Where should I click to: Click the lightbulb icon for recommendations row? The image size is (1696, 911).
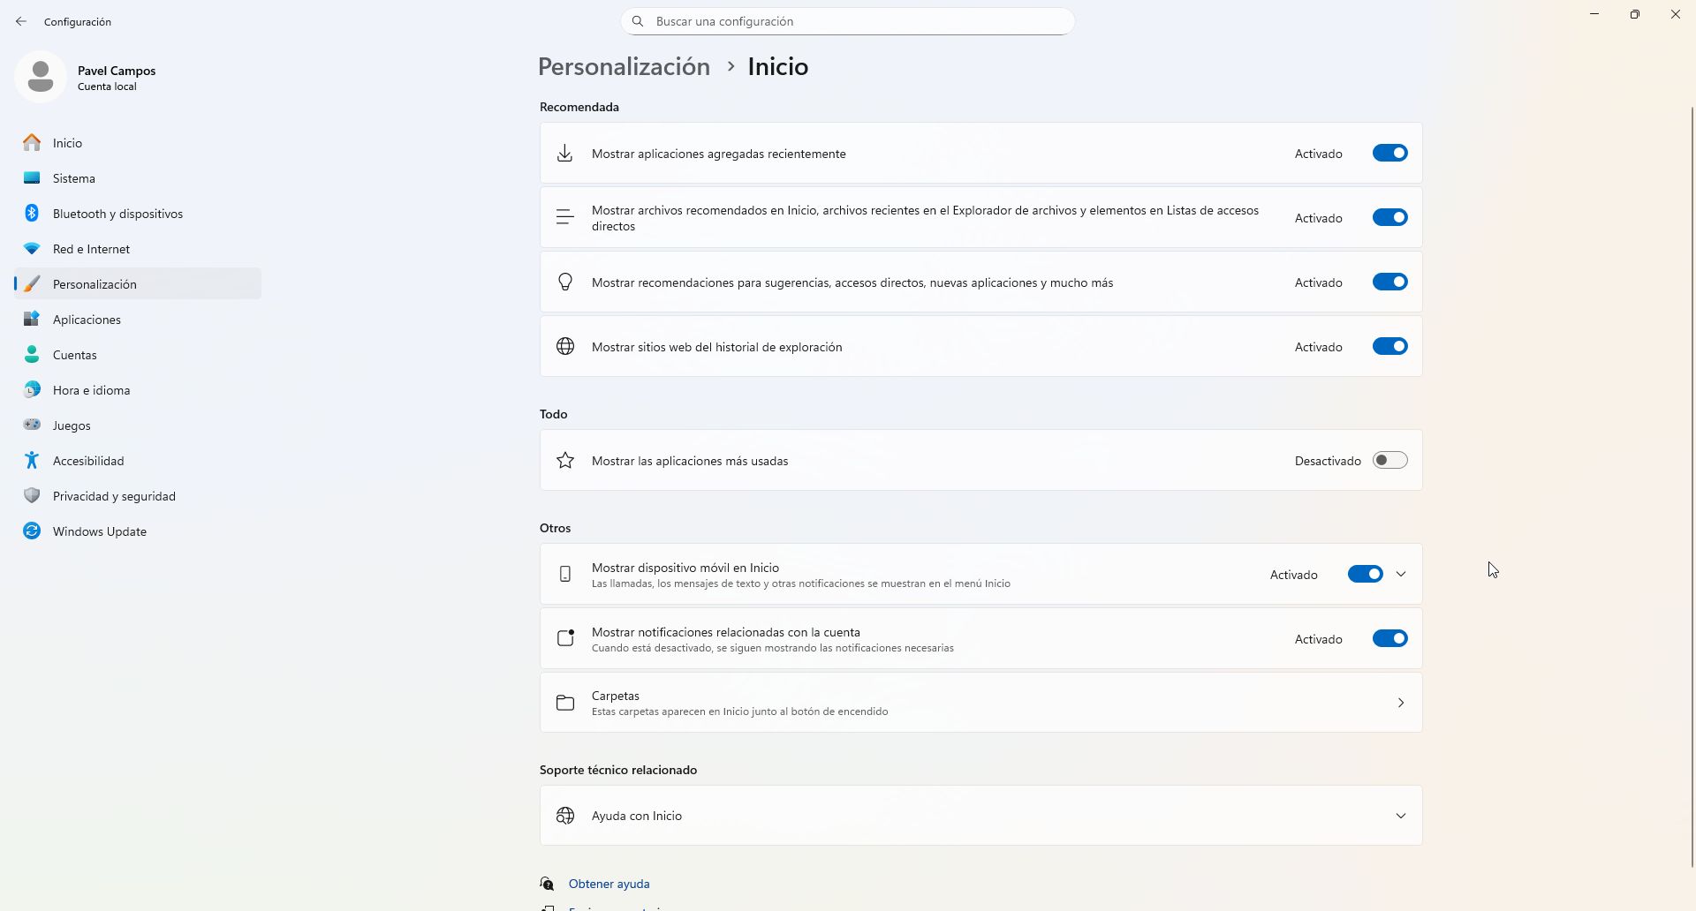pos(565,282)
